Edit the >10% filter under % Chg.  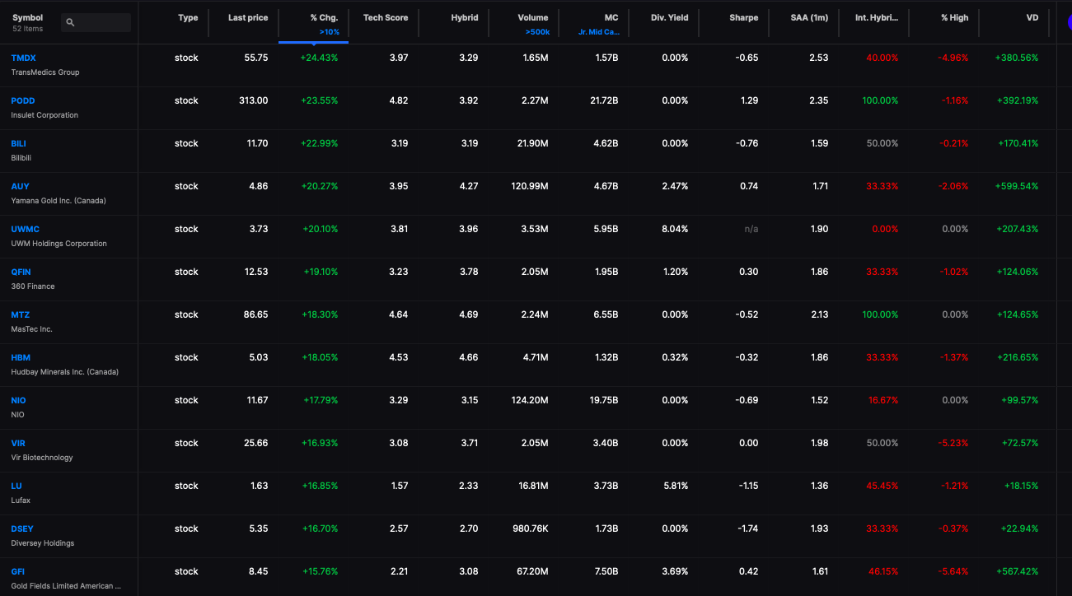329,32
